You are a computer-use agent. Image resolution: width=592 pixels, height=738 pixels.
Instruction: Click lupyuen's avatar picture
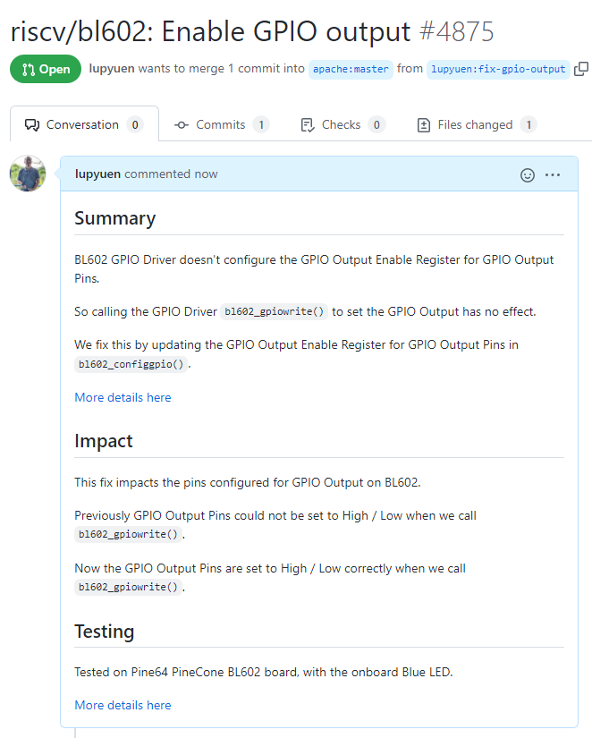pyautogui.click(x=28, y=174)
